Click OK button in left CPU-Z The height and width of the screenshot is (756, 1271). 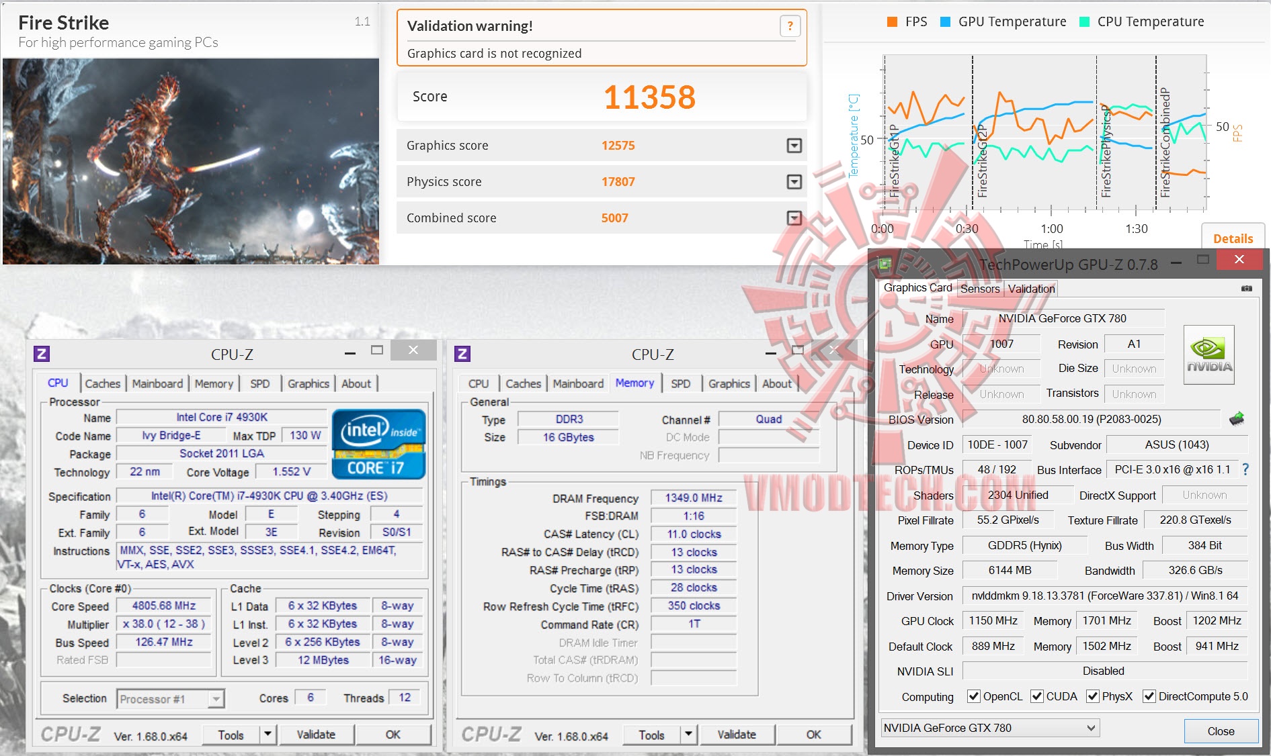point(393,735)
